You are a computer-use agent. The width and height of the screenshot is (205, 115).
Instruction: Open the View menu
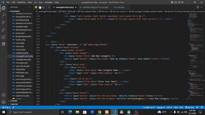point(30,2)
